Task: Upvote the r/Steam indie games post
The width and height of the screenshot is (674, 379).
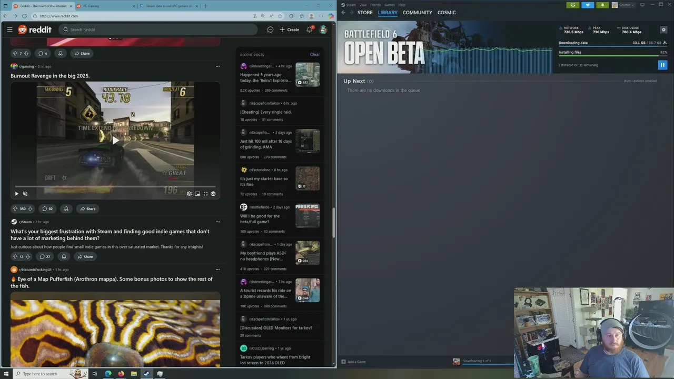Action: [x=15, y=256]
